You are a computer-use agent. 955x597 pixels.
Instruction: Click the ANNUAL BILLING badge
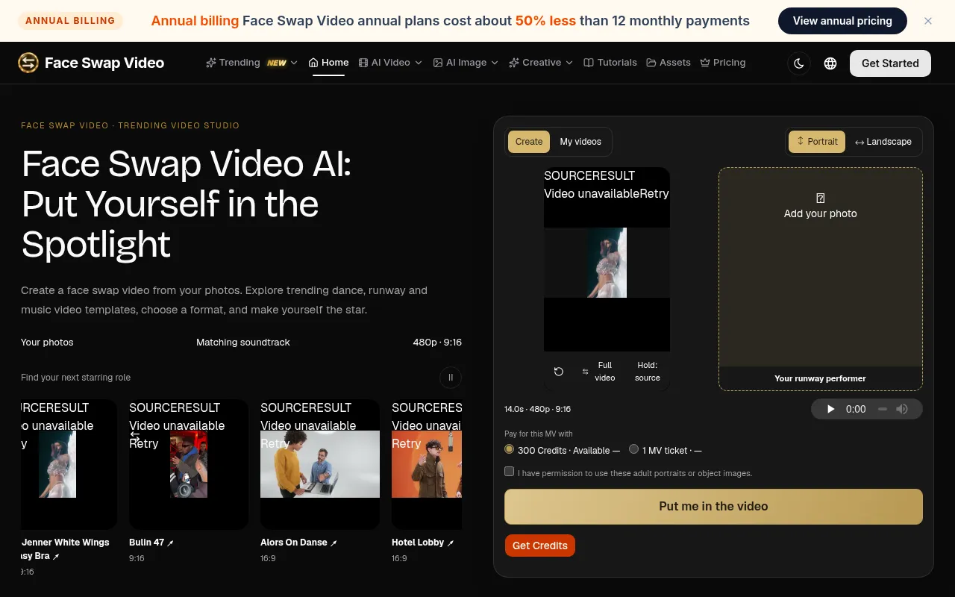pyautogui.click(x=70, y=21)
